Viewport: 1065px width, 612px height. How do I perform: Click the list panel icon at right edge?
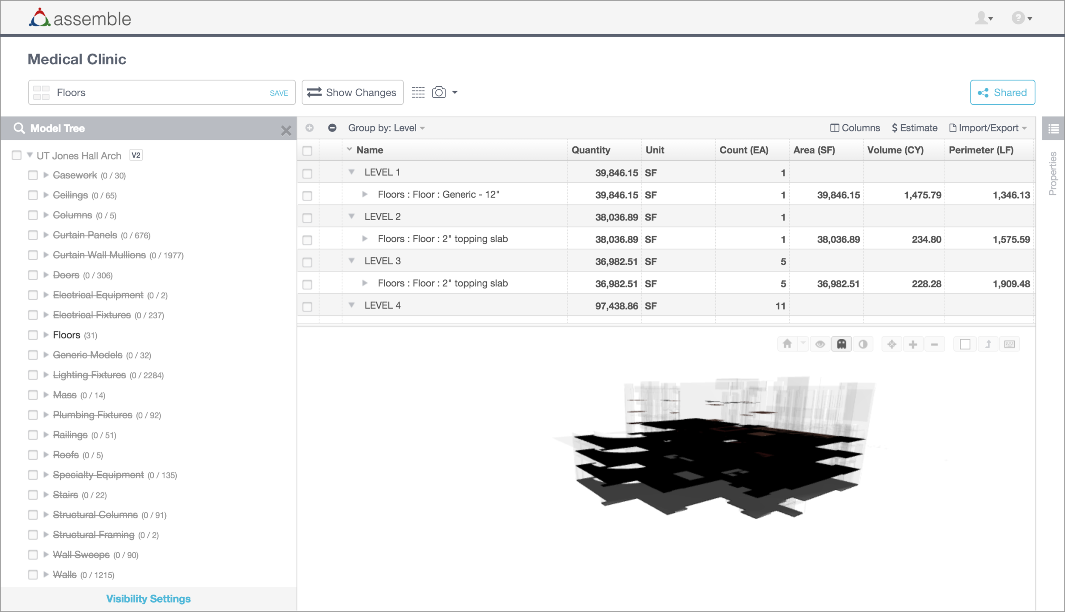pos(1053,128)
